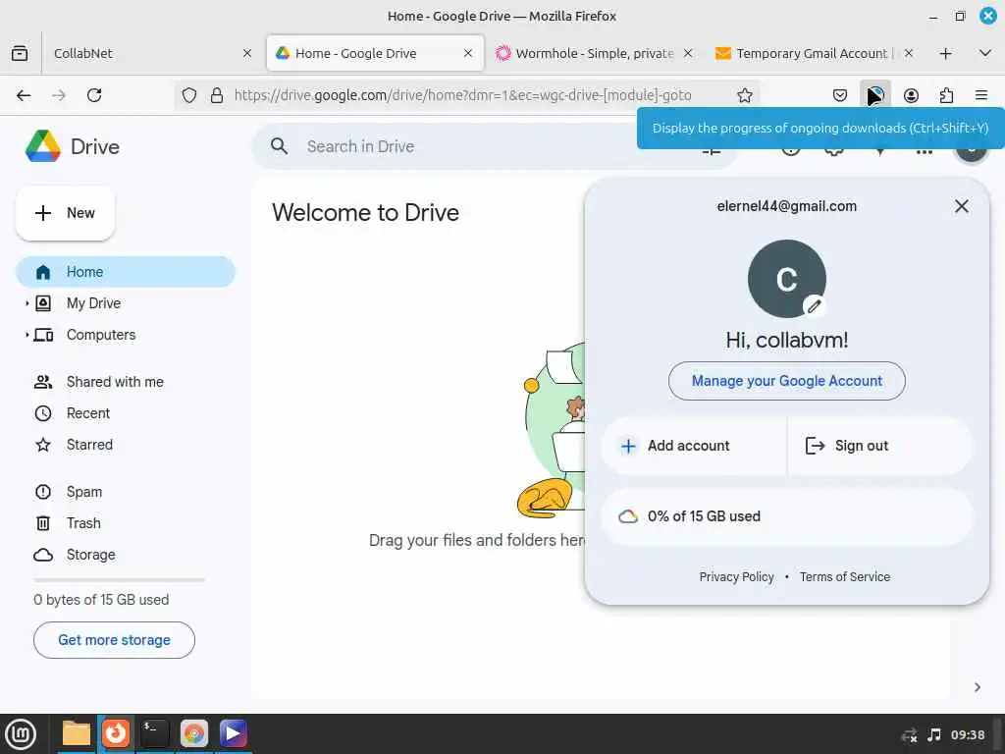Open Computers in the sidebar

[101, 335]
